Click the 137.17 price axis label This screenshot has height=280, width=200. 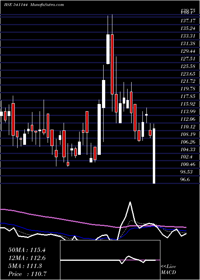click(188, 21)
